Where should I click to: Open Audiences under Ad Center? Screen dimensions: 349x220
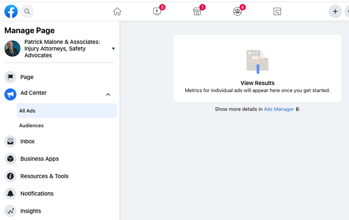31,125
